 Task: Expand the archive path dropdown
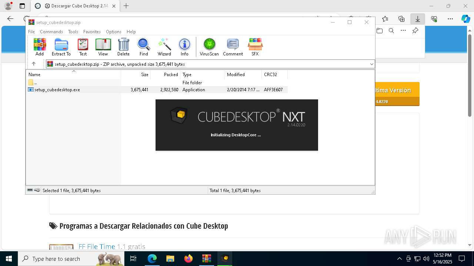[x=371, y=64]
